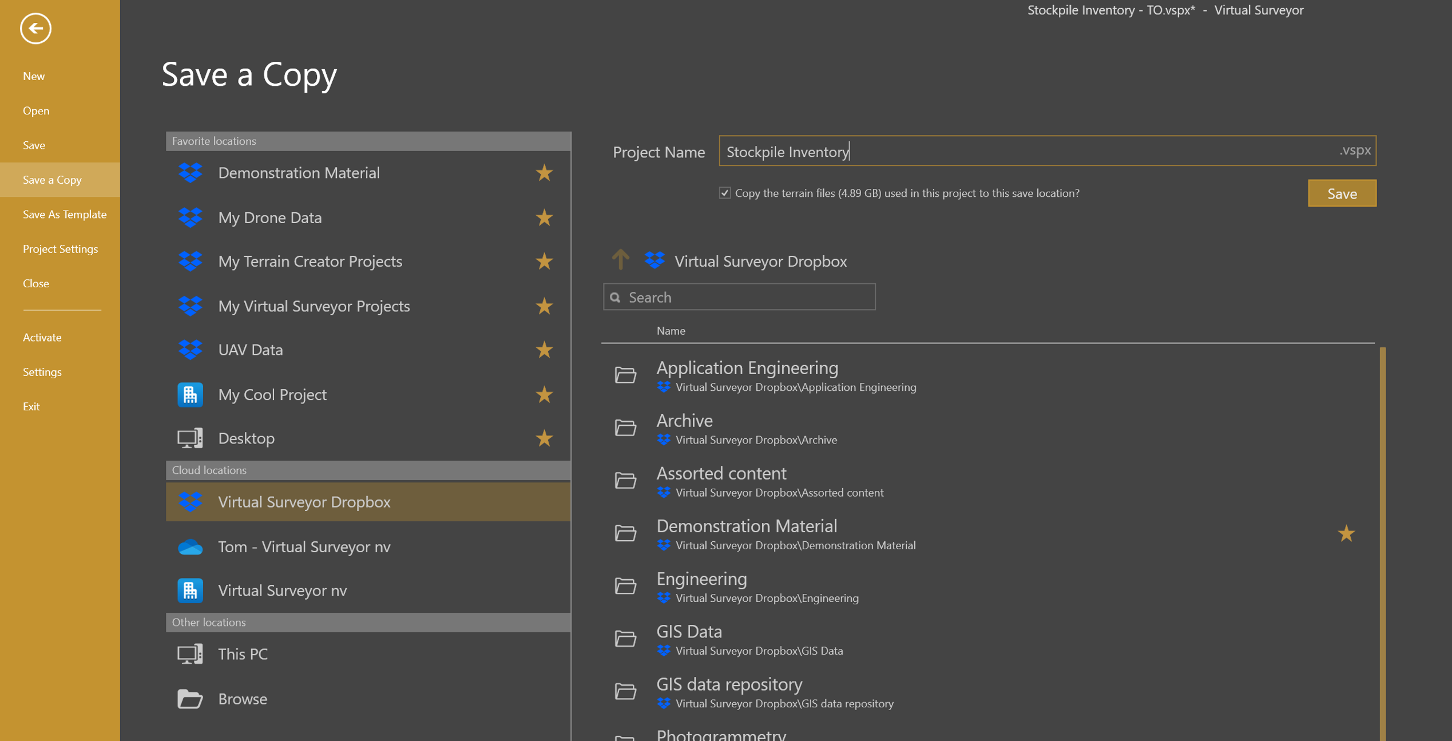
Task: Uncheck the copy terrain files checkbox
Action: pyautogui.click(x=725, y=193)
